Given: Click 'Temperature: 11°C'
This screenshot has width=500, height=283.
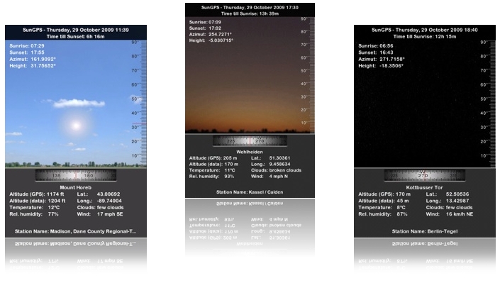Looking at the screenshot, I should pos(212,170).
